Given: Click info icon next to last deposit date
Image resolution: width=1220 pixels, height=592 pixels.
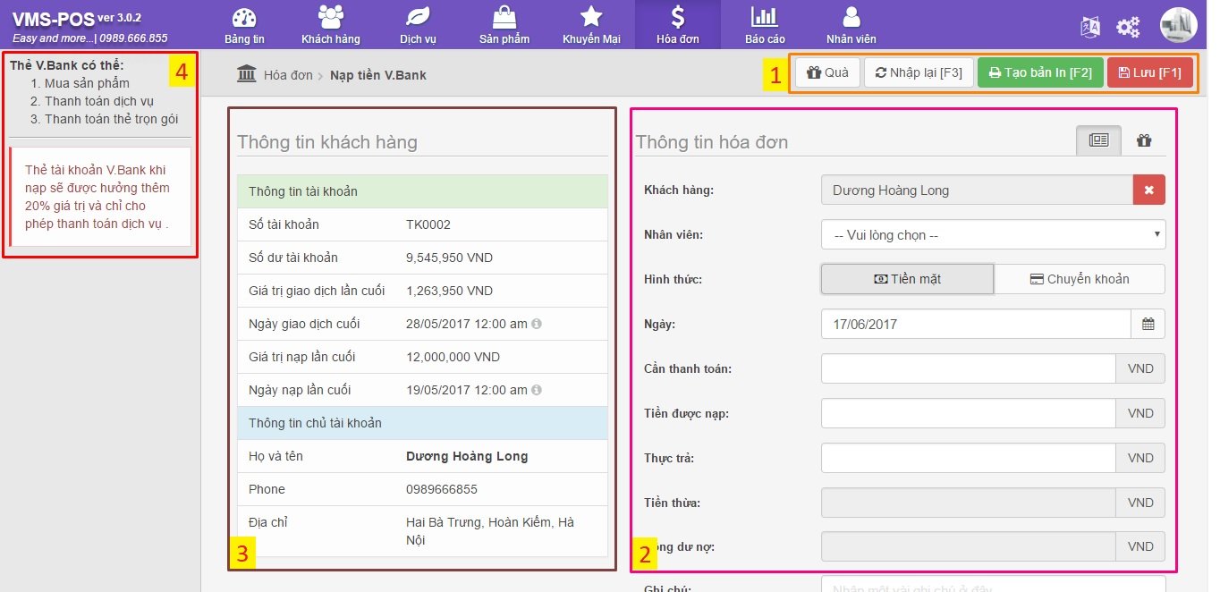Looking at the screenshot, I should (x=537, y=390).
